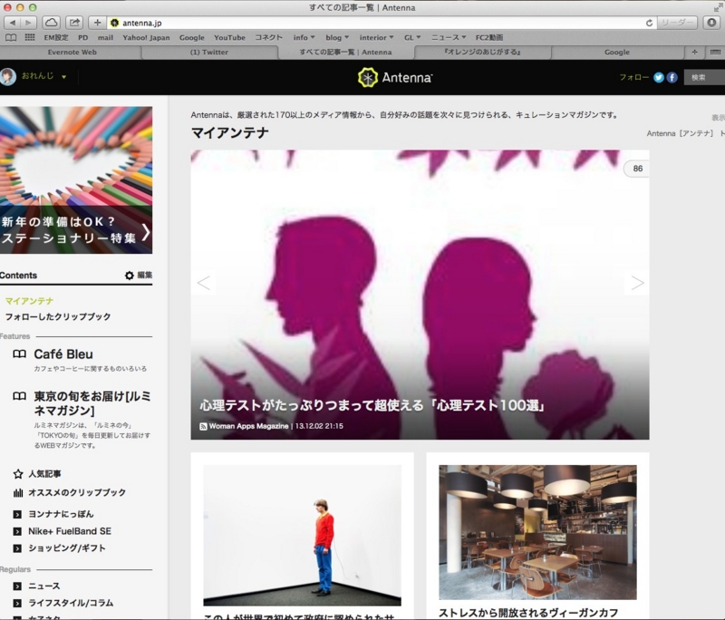
Task: Open ニュース bookmarks folder dropdown
Action: [449, 37]
